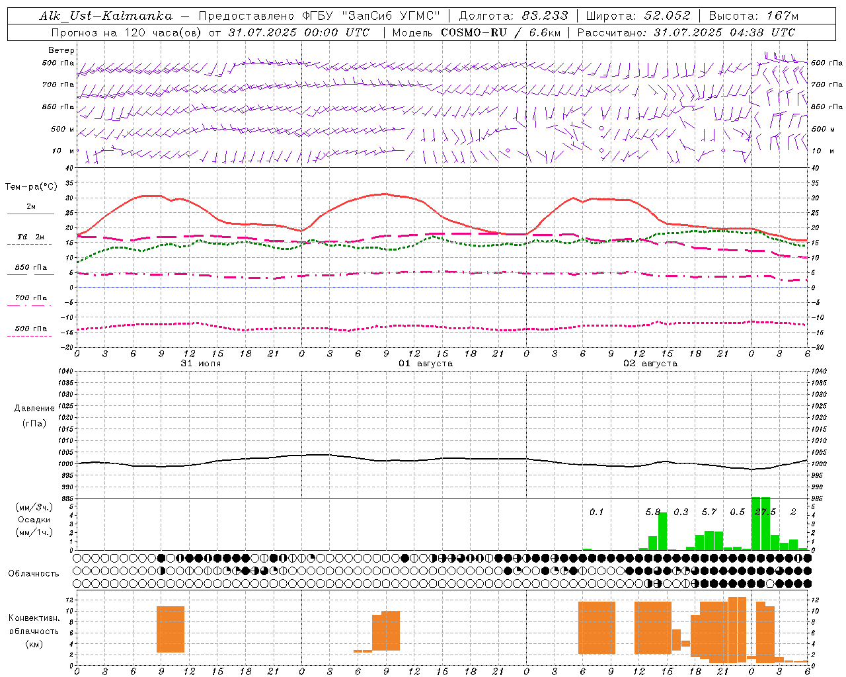This screenshot has width=846, height=677.
Task: Click the latitude value "Широта: 52.052"
Action: [638, 16]
